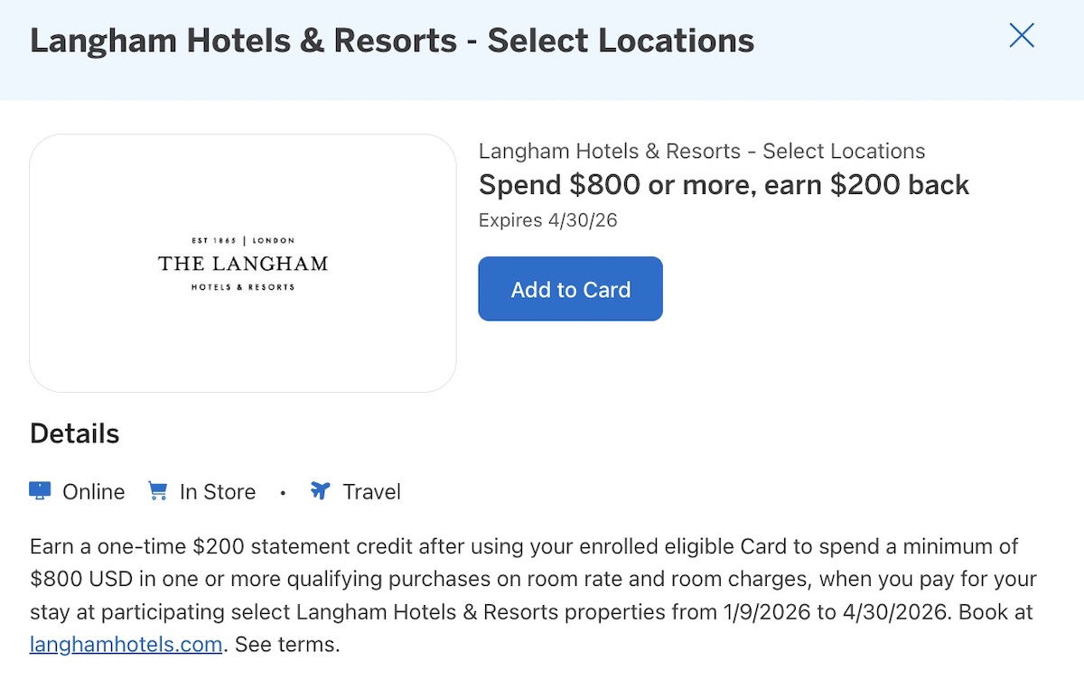This screenshot has height=679, width=1084.
Task: Click the Expires 4/30/26 text
Action: click(x=547, y=219)
